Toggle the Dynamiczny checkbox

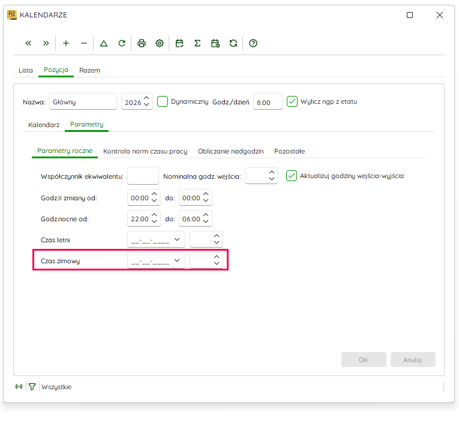163,101
